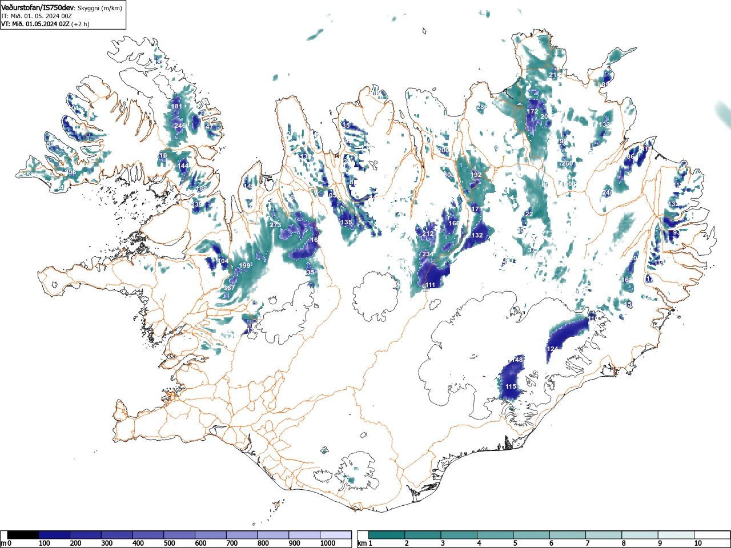Click the 300–400 m legend color block

(x=117, y=535)
